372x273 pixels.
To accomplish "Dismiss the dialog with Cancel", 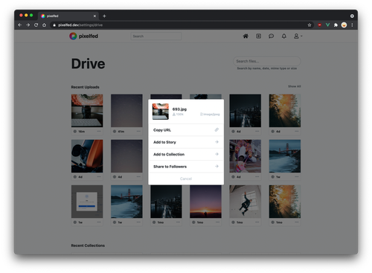I will pyautogui.click(x=186, y=179).
